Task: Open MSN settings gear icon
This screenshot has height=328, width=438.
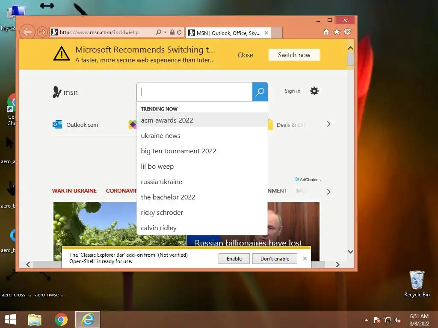Action: 314,91
